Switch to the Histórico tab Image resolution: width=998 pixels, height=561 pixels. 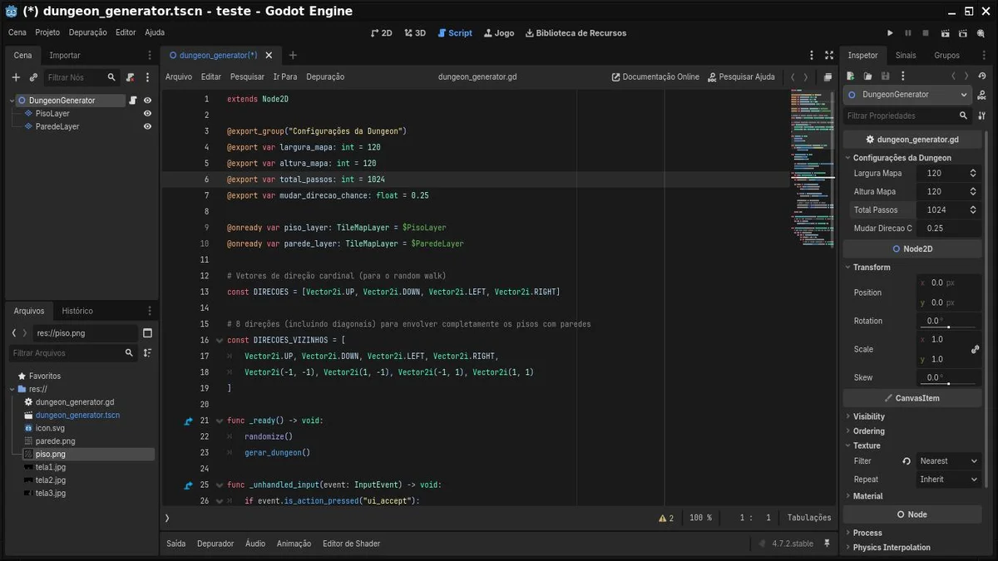coord(77,311)
